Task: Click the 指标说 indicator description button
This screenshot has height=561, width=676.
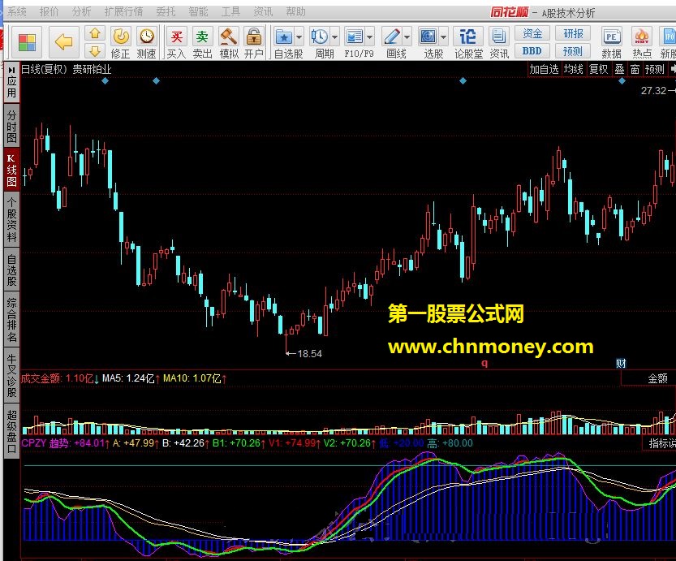Action: 661,443
